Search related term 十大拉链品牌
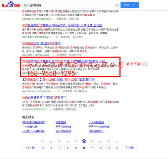Viewport: 168px width, 159px height. [96, 122]
